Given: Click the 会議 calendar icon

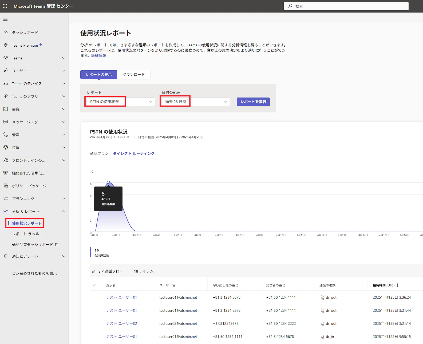Looking at the screenshot, I should pos(6,109).
